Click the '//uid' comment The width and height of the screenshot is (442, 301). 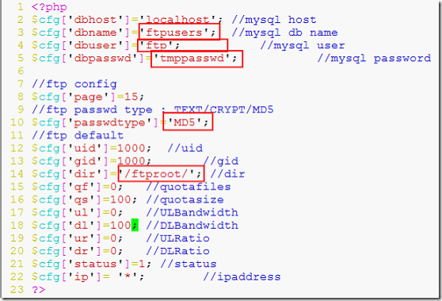coord(185,148)
